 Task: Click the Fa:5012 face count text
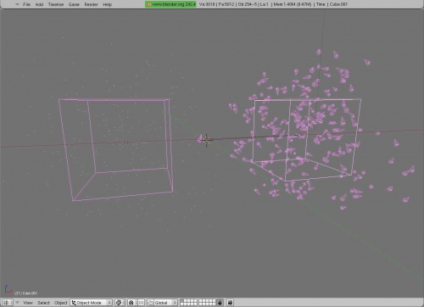point(226,4)
